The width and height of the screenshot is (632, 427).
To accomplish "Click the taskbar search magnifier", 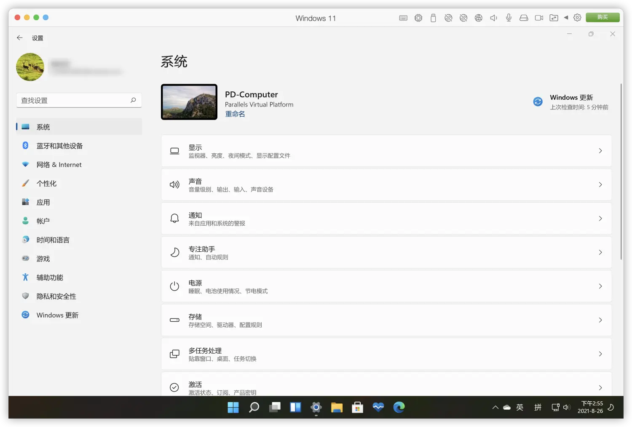I will tap(254, 407).
